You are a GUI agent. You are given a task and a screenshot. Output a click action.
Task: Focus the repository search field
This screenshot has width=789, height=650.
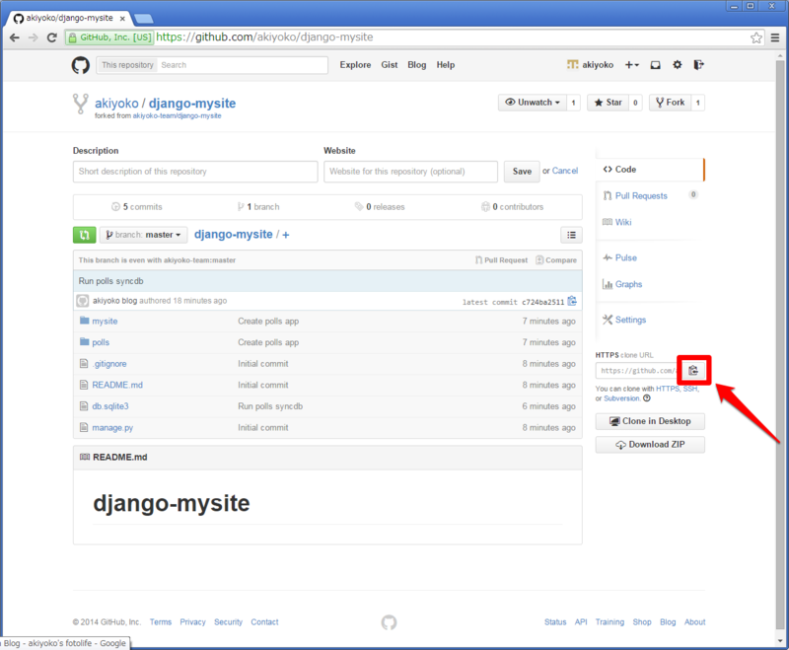click(x=243, y=65)
